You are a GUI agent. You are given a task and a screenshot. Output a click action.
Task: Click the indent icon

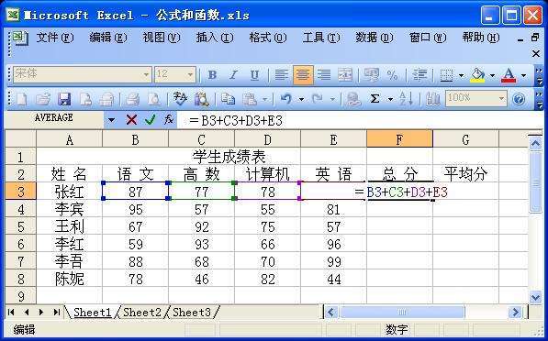click(419, 74)
